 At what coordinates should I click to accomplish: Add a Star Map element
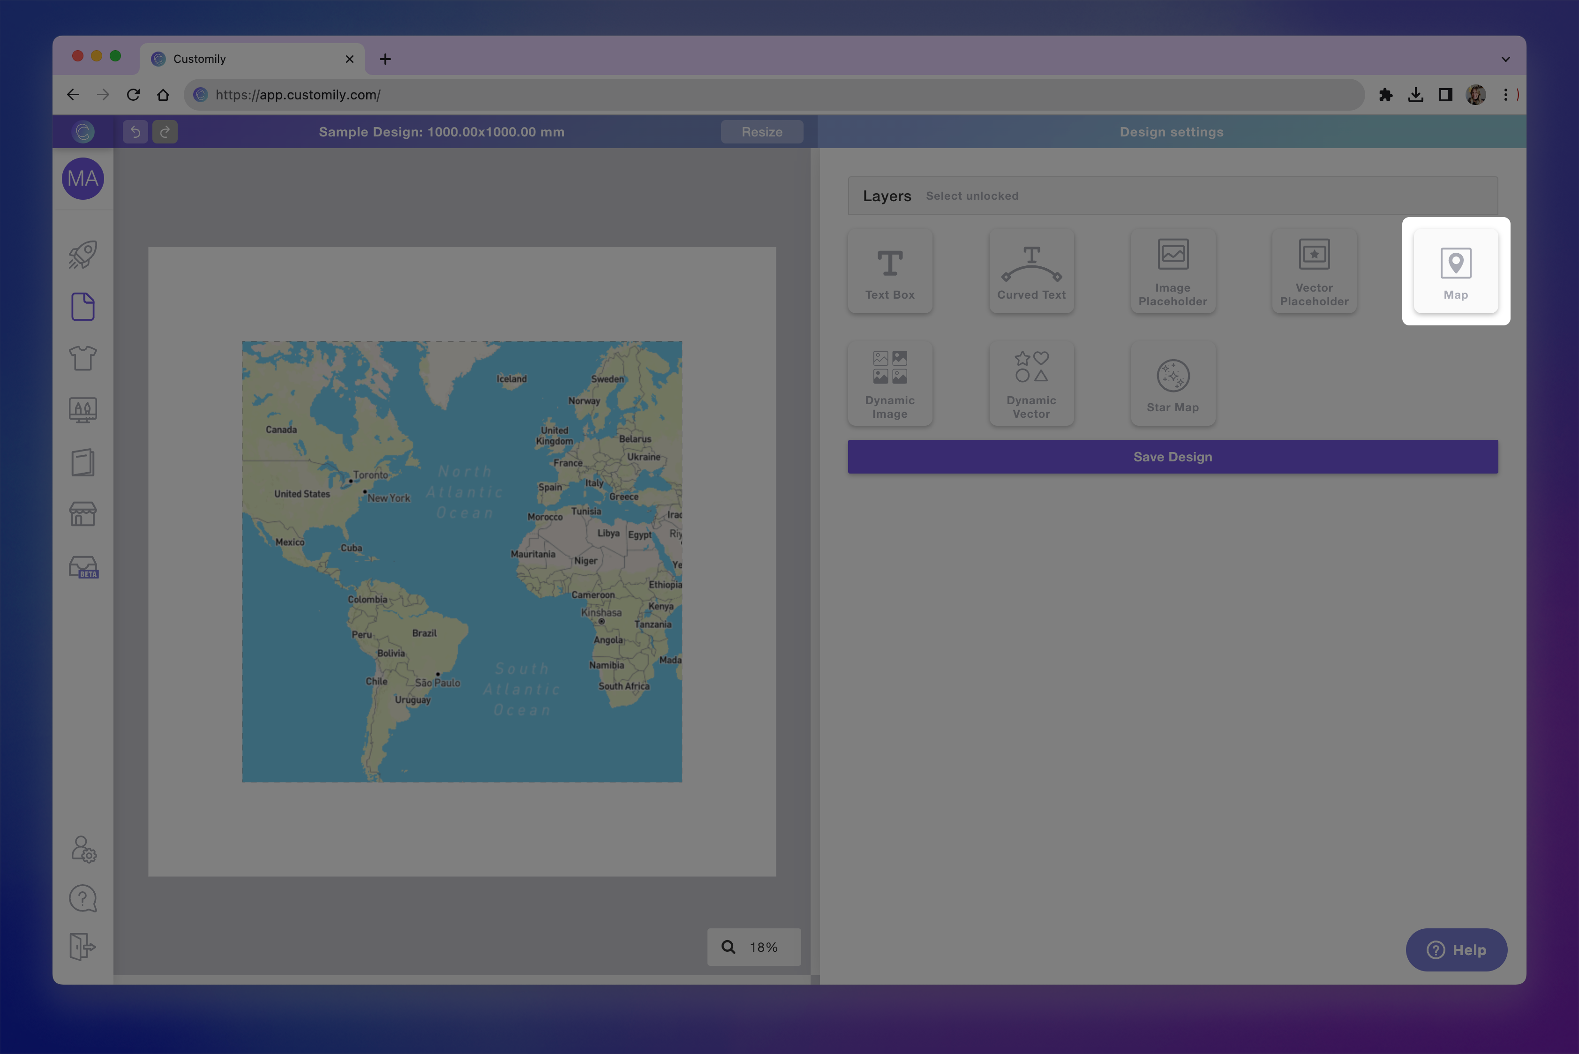point(1173,383)
